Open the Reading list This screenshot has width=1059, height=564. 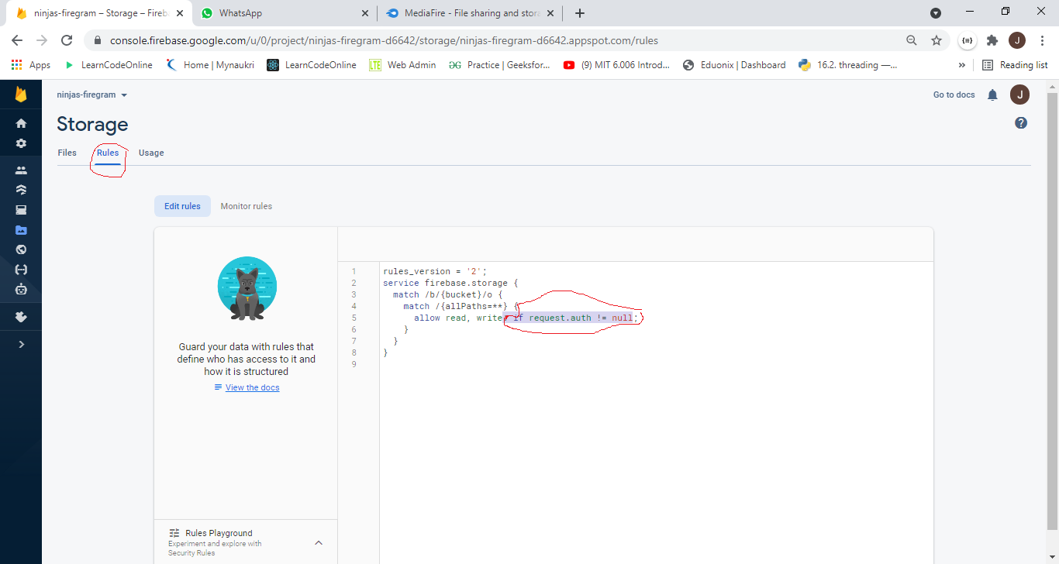click(x=1016, y=65)
